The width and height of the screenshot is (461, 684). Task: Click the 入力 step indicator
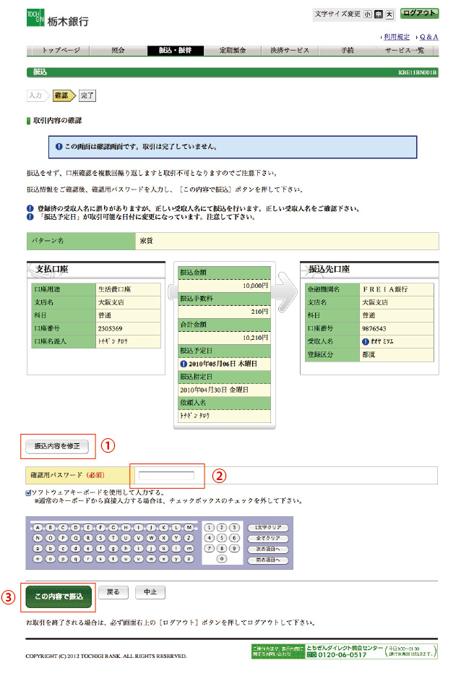[37, 95]
